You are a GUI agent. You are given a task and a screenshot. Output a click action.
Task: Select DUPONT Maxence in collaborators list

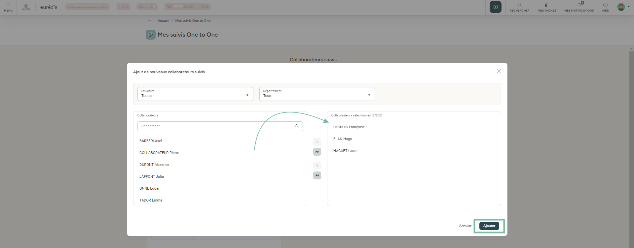coord(154,165)
